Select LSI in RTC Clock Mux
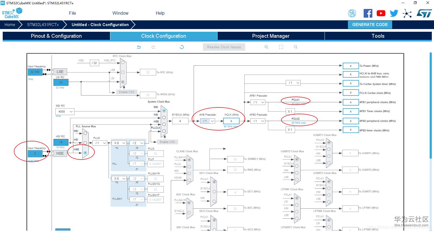 point(123,82)
